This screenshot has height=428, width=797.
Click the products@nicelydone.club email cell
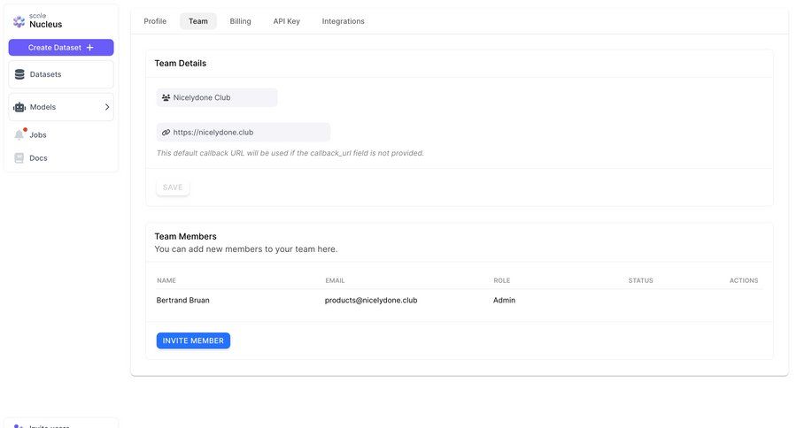(371, 300)
